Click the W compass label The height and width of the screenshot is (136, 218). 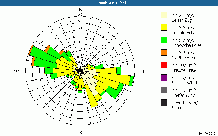click(x=16, y=72)
